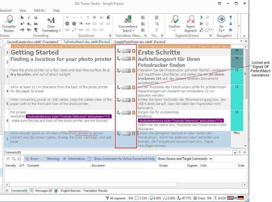272x202 pixels.
Task: Toggle the INS insert mode indicator
Action: pyautogui.click(x=131, y=198)
